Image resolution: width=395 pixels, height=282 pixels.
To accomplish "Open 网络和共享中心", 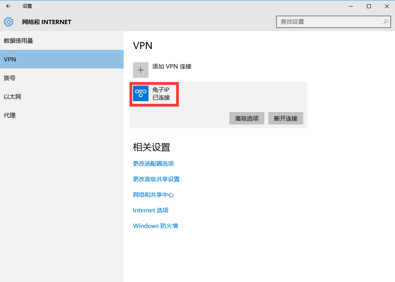I will click(153, 194).
